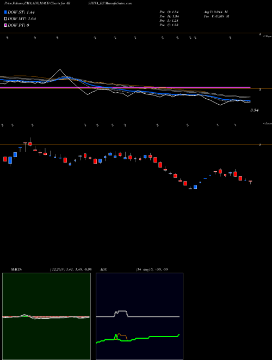272x360 pixels.
Task: Click the 'Pre H: 1.34' high value
Action: (169, 16)
